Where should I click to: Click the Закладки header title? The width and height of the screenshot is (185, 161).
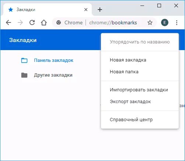(23, 40)
